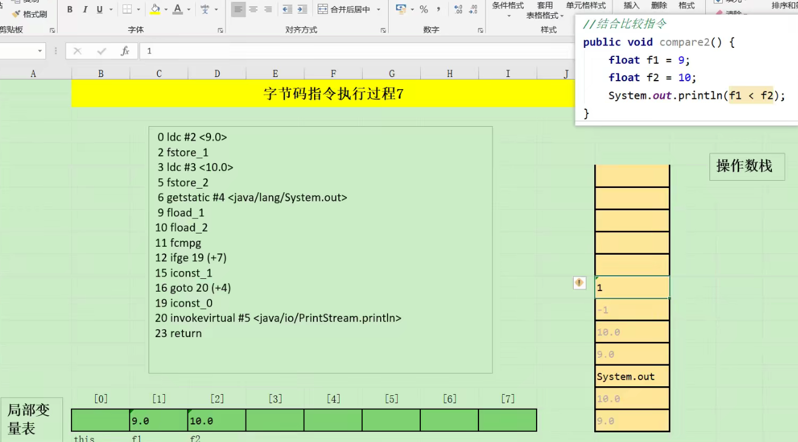Screen dimensions: 798x442
Task: Open 剪贴板 dialog launcher
Action: click(52, 30)
